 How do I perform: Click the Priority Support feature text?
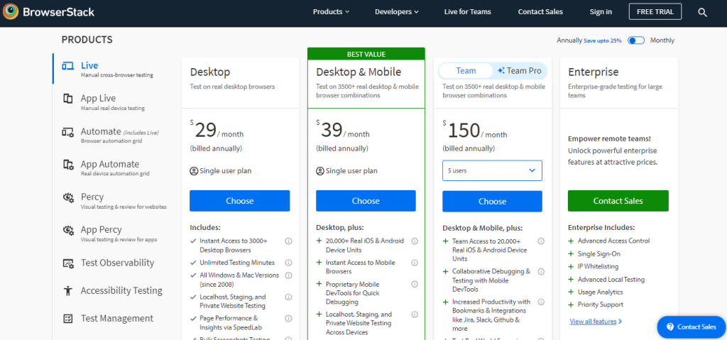click(601, 305)
